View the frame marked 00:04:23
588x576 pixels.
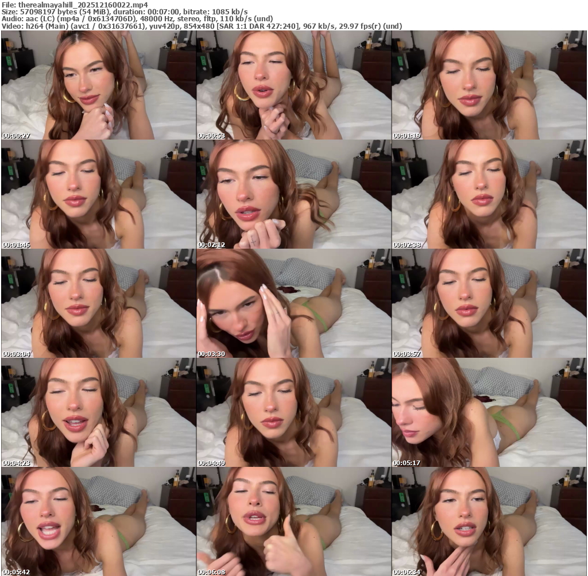click(98, 412)
